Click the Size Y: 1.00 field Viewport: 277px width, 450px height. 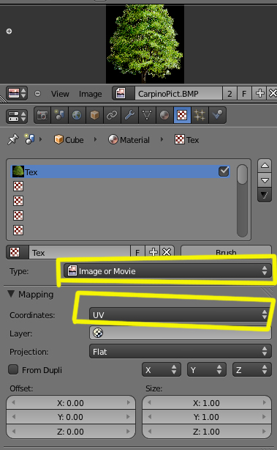[x=207, y=417]
